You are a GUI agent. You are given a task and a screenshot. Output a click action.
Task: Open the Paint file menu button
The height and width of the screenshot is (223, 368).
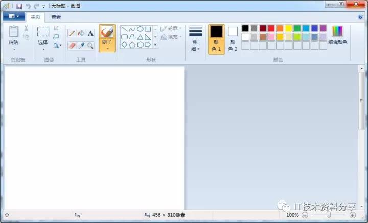pos(14,17)
